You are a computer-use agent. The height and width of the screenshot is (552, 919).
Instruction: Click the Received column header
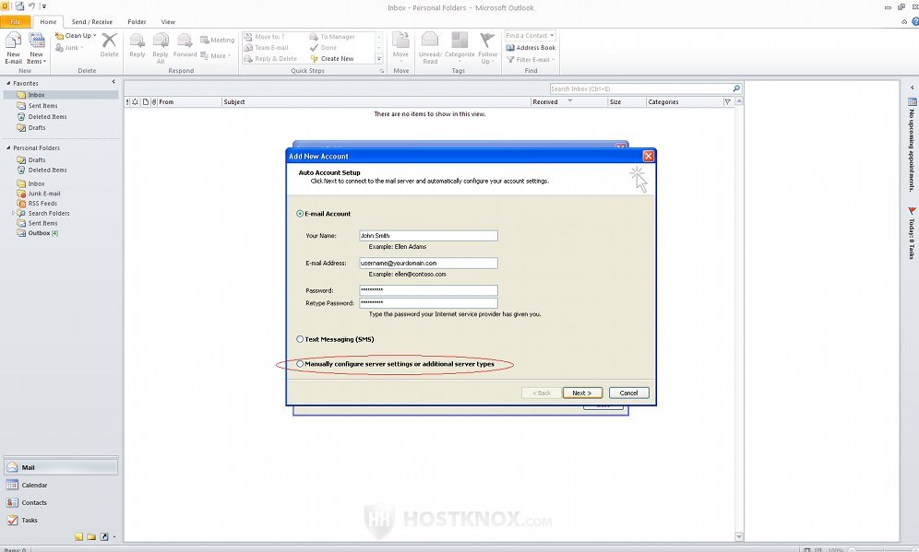pos(569,102)
